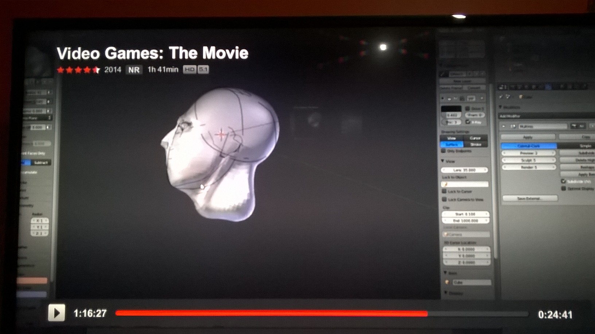Image resolution: width=595 pixels, height=334 pixels.
Task: Click the Cube icon in properties breadcrumb
Action: [x=521, y=97]
